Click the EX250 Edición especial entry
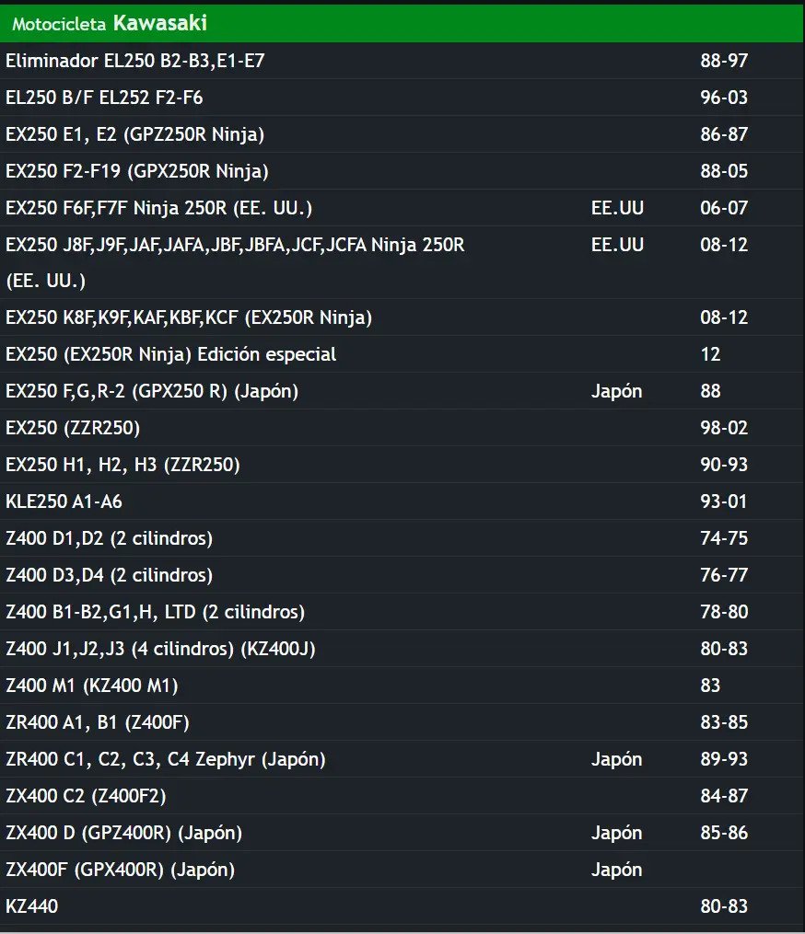Viewport: 805px width, 934px height. (402, 354)
